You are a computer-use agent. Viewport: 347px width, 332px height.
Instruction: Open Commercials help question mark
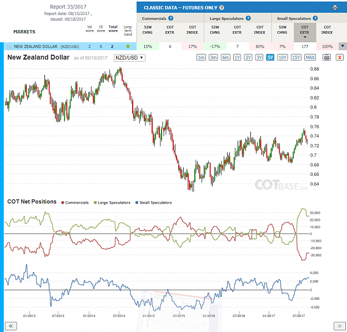pyautogui.click(x=170, y=18)
